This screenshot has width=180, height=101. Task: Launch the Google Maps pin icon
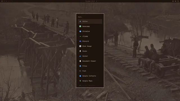[x=80, y=81]
